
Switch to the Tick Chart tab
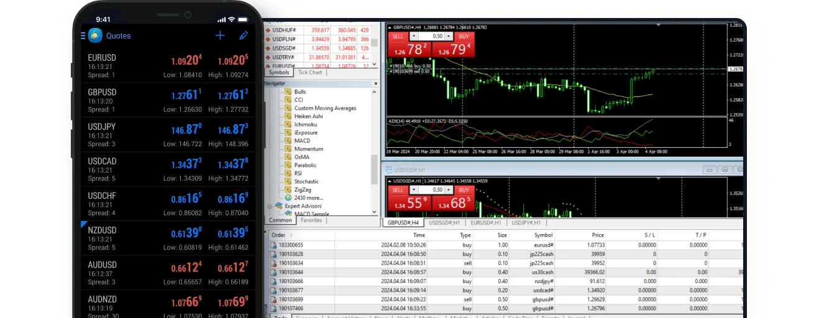pos(310,73)
